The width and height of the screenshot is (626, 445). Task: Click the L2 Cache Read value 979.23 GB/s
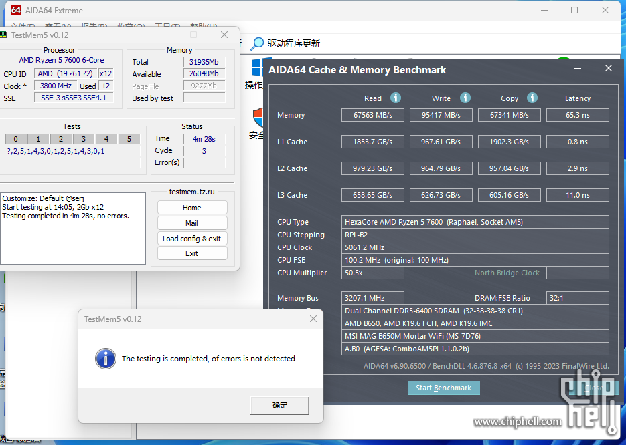tap(372, 168)
